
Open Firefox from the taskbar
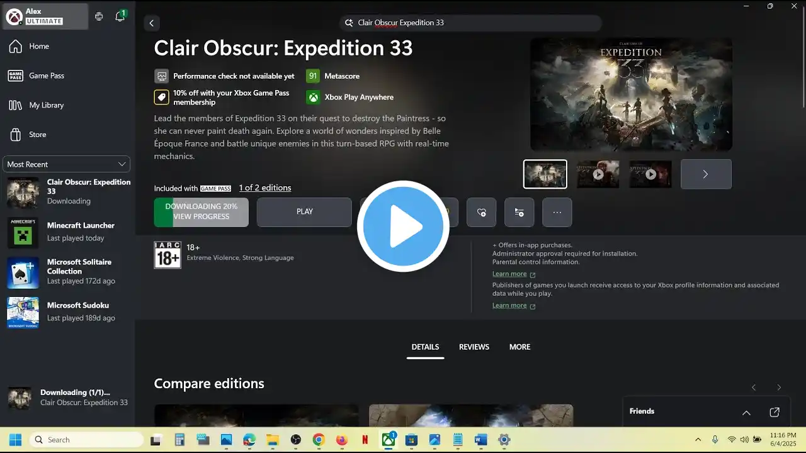click(x=342, y=440)
